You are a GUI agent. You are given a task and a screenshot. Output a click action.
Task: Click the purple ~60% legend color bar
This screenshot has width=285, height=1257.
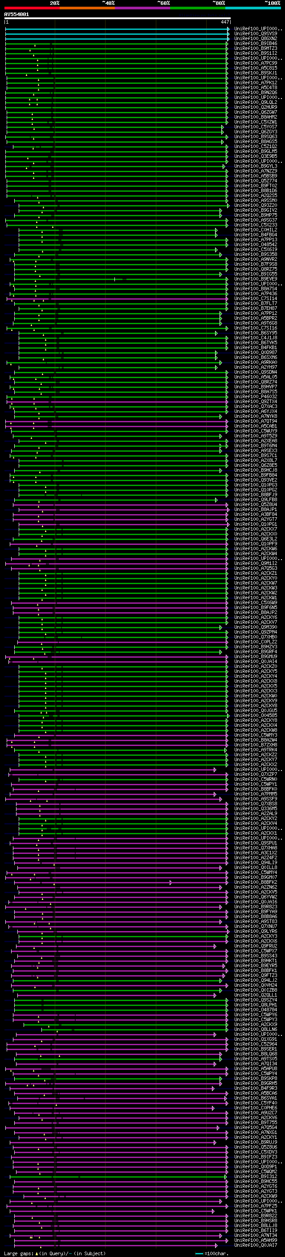[143, 8]
